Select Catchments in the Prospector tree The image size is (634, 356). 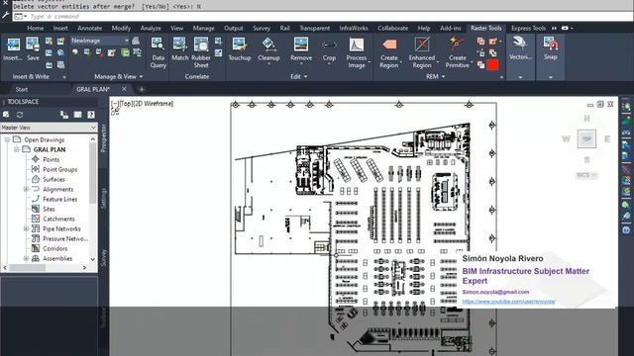click(x=58, y=219)
